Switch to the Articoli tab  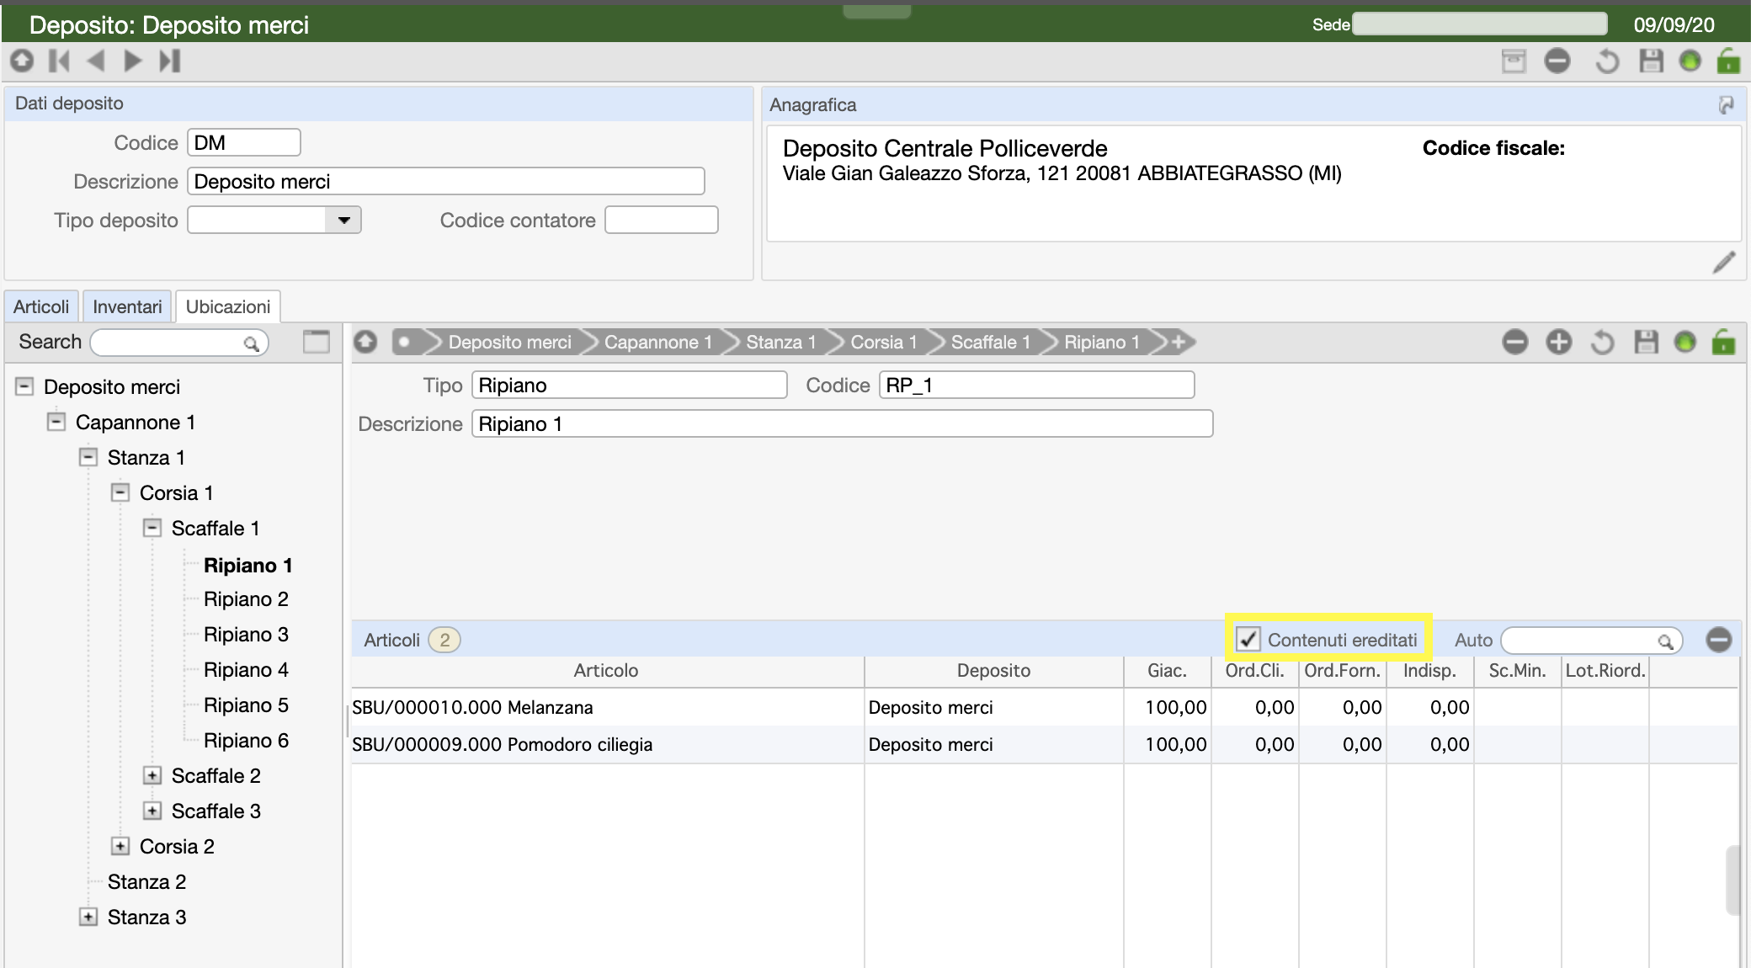(x=41, y=306)
